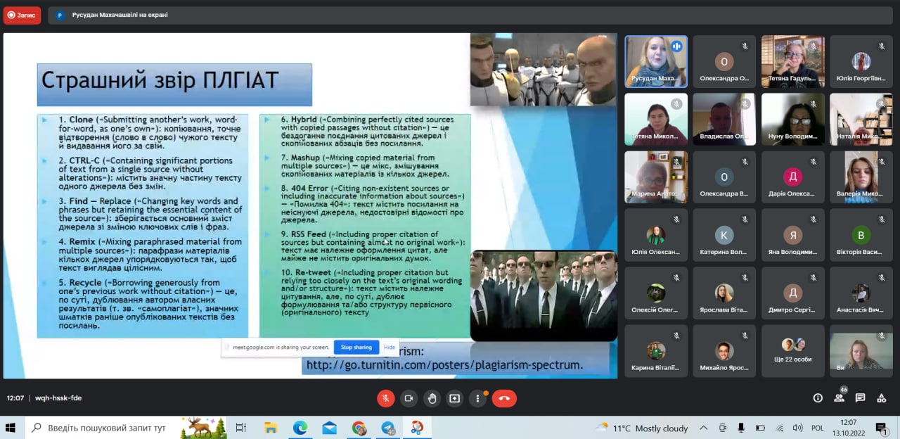900x439 pixels.
Task: Open Telegram from the taskbar
Action: coord(388,428)
